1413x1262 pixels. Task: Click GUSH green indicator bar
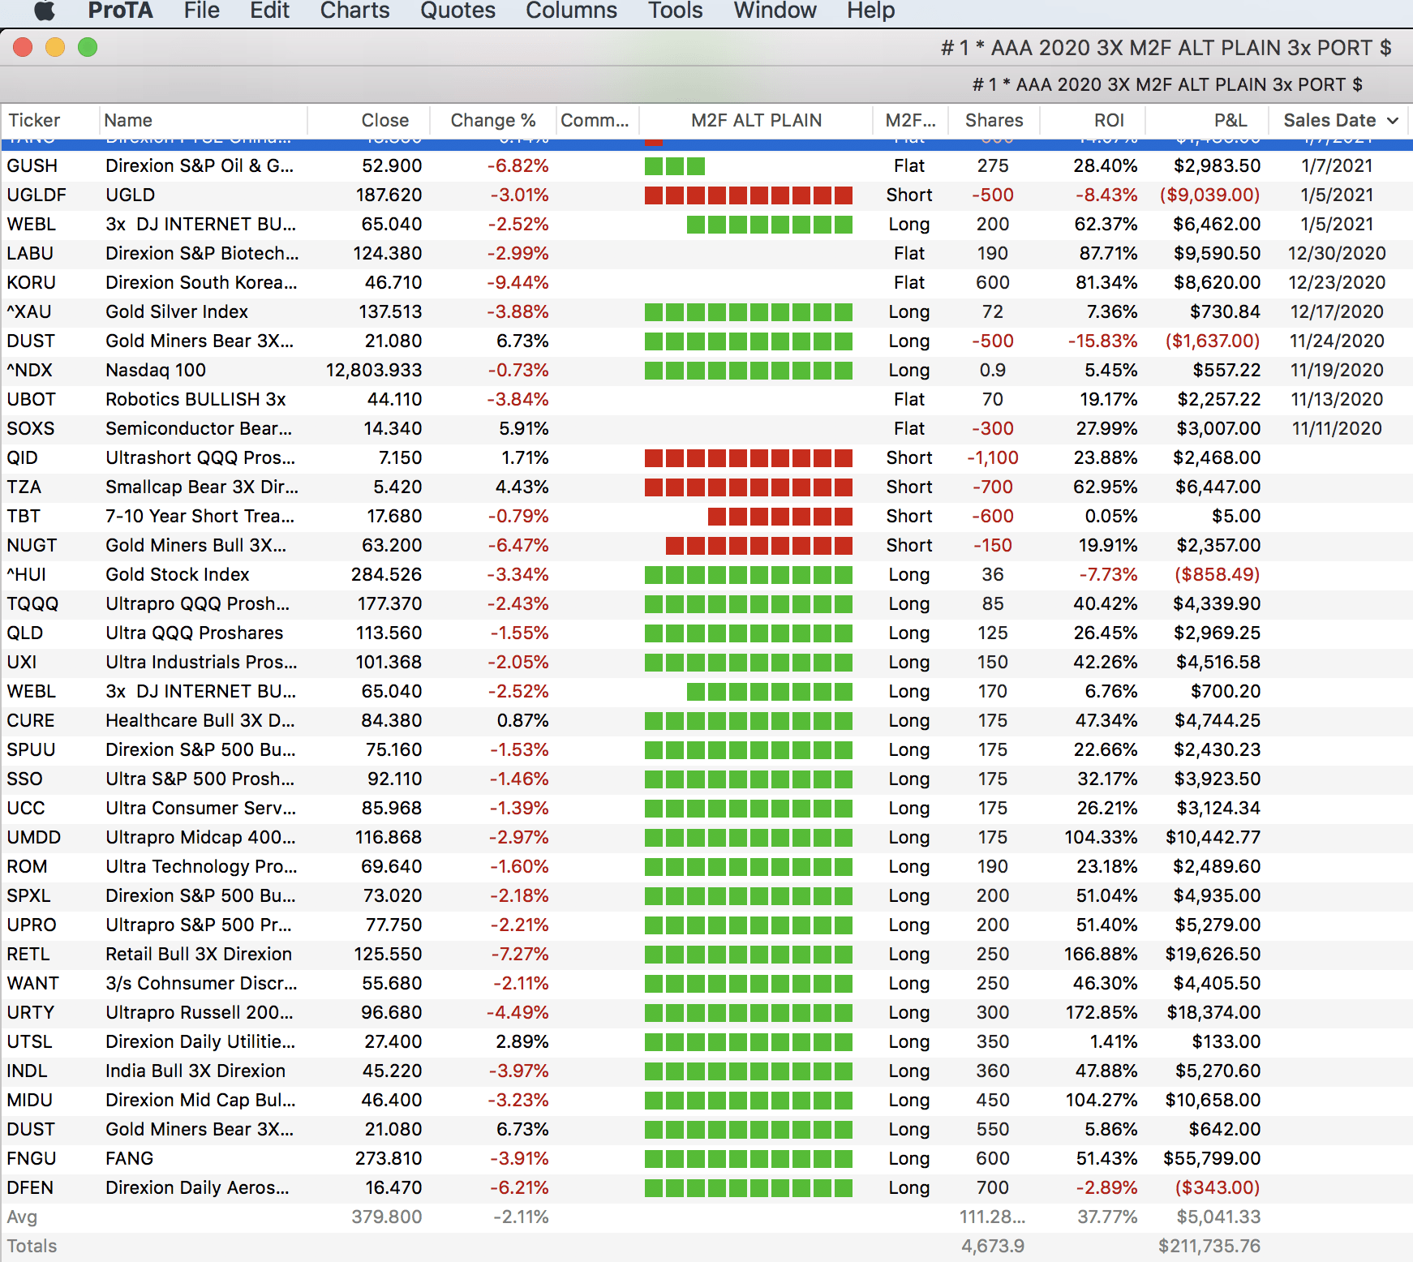coord(675,166)
